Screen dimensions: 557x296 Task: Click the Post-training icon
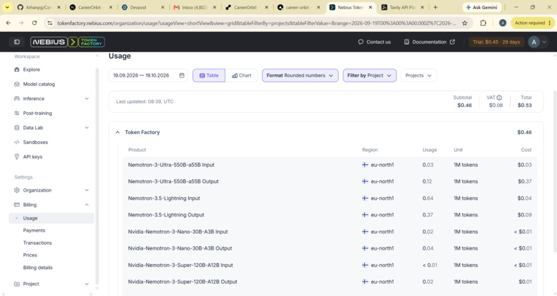click(x=17, y=113)
